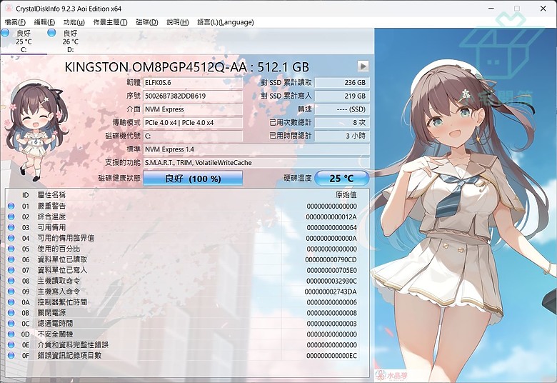Open the 編輯(E) menu
This screenshot has width=557, height=383.
tap(44, 22)
